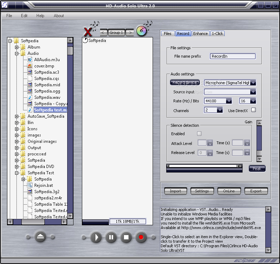Image resolution: width=280 pixels, height=264 pixels.
Task: Select the cover.bmp image file icon
Action: 30,66
